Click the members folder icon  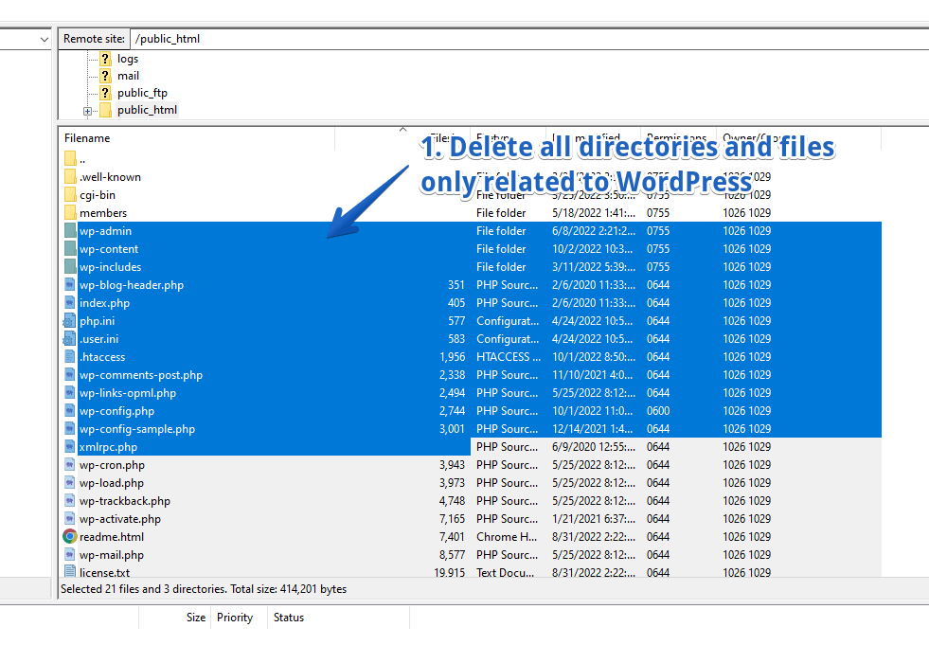(x=70, y=213)
